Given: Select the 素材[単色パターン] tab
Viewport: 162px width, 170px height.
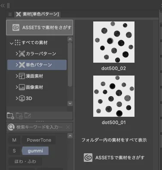Looking at the screenshot, I should point(37,14).
